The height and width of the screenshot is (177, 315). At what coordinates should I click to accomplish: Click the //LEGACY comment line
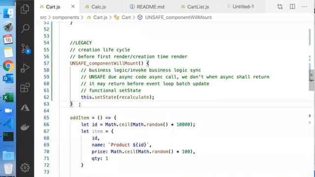pyautogui.click(x=81, y=43)
